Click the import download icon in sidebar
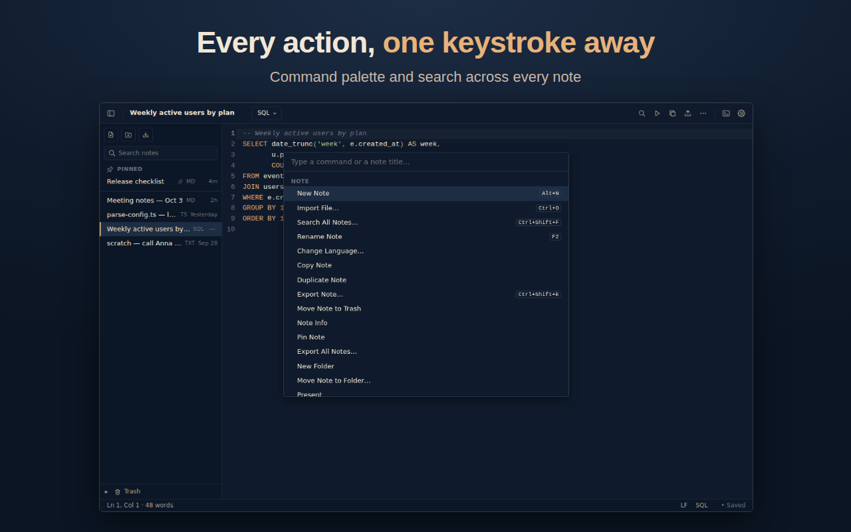Viewport: 851px width, 532px height. pyautogui.click(x=146, y=135)
